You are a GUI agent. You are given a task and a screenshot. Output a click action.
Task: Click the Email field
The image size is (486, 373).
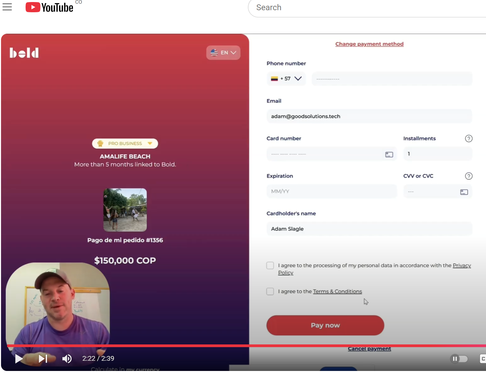(x=369, y=116)
